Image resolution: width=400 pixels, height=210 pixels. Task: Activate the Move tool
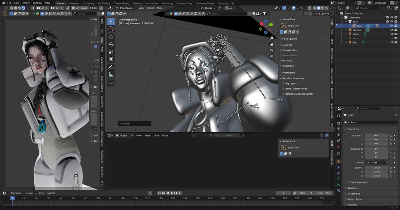point(111,37)
